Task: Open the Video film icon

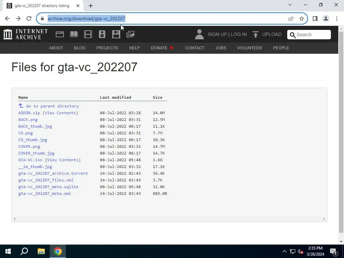Action: (x=88, y=34)
